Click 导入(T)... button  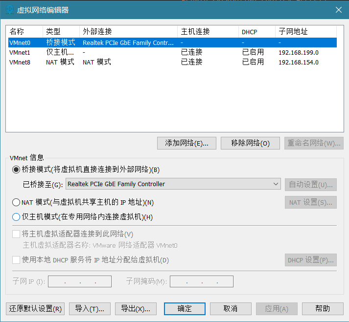[90, 309]
